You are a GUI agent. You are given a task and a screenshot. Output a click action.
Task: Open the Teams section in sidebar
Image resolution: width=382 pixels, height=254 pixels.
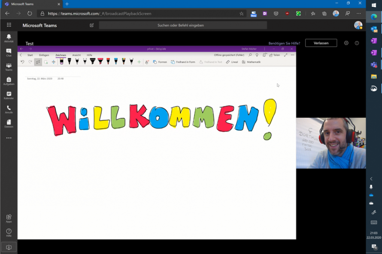pos(9,66)
